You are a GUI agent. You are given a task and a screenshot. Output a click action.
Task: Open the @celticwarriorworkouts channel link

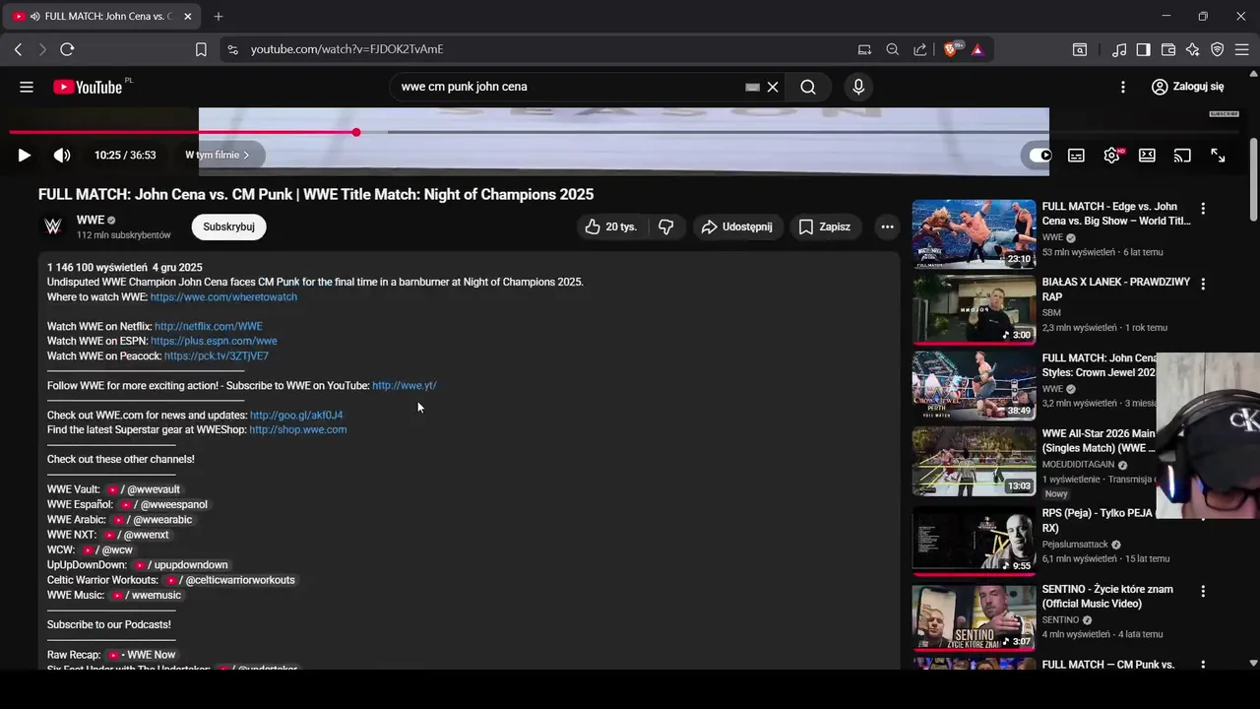(230, 580)
